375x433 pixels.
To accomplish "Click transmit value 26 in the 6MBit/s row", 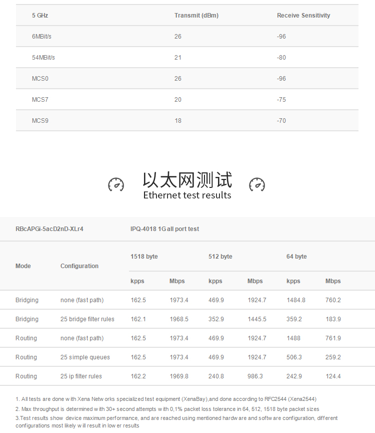I will pyautogui.click(x=178, y=37).
